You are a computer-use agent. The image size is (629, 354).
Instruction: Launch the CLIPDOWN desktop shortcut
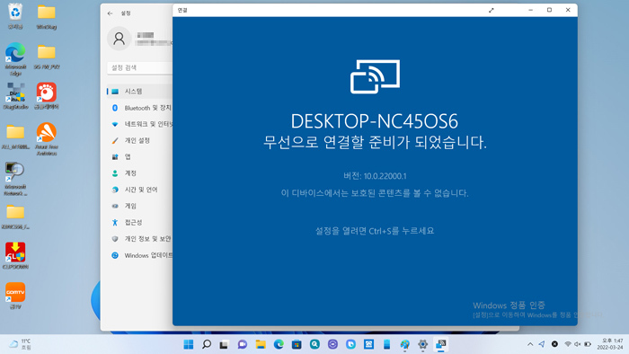point(15,256)
